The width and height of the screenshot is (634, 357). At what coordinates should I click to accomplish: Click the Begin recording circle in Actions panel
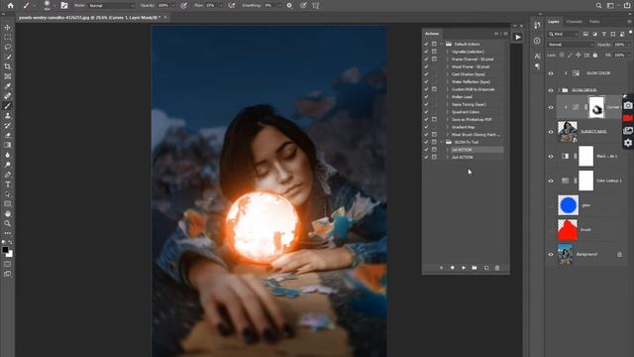453,268
